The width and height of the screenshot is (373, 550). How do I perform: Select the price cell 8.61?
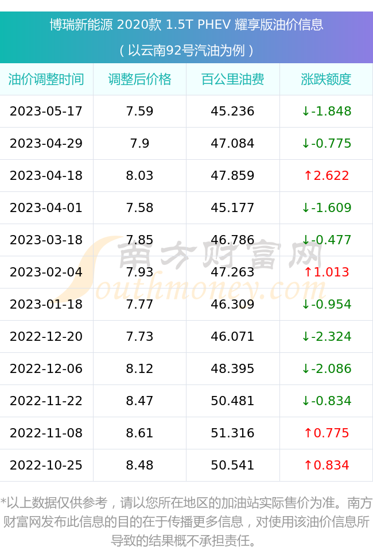pyautogui.click(x=140, y=433)
